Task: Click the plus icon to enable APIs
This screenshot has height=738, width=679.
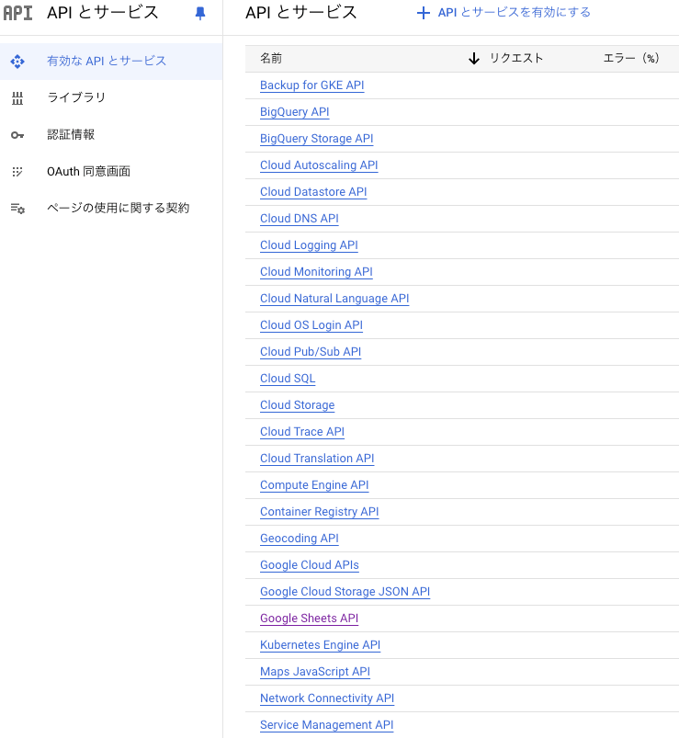Action: (424, 13)
